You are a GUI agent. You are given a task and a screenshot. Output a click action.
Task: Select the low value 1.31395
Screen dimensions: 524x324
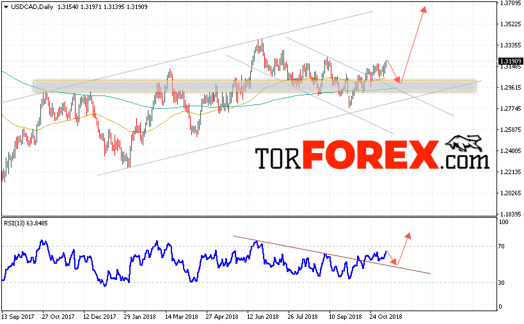(x=114, y=6)
